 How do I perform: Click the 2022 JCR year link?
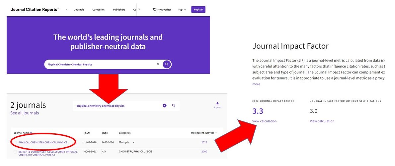coord(204,142)
